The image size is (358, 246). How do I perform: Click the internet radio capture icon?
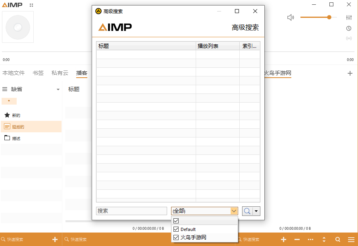pyautogui.click(x=349, y=38)
